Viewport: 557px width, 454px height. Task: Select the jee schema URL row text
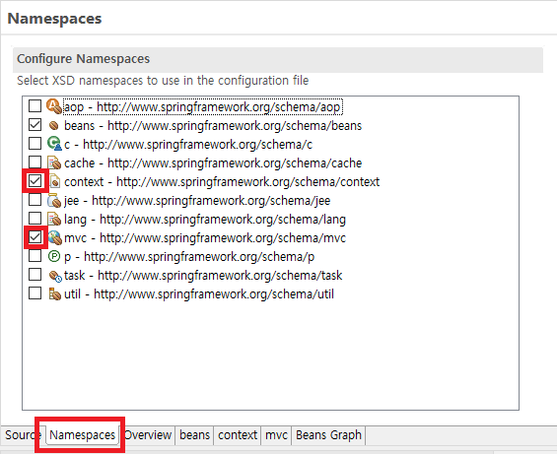pyautogui.click(x=197, y=201)
